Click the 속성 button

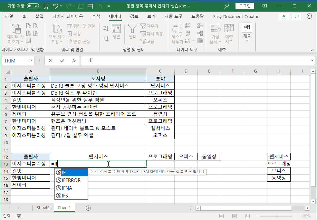[74, 34]
